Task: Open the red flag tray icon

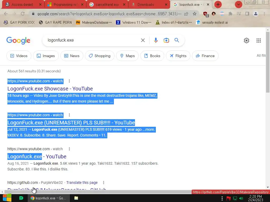Action: (229, 198)
